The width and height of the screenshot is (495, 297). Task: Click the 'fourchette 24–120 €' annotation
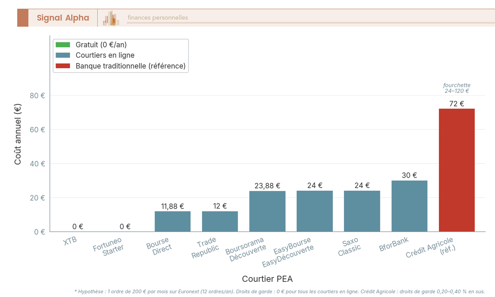(456, 88)
